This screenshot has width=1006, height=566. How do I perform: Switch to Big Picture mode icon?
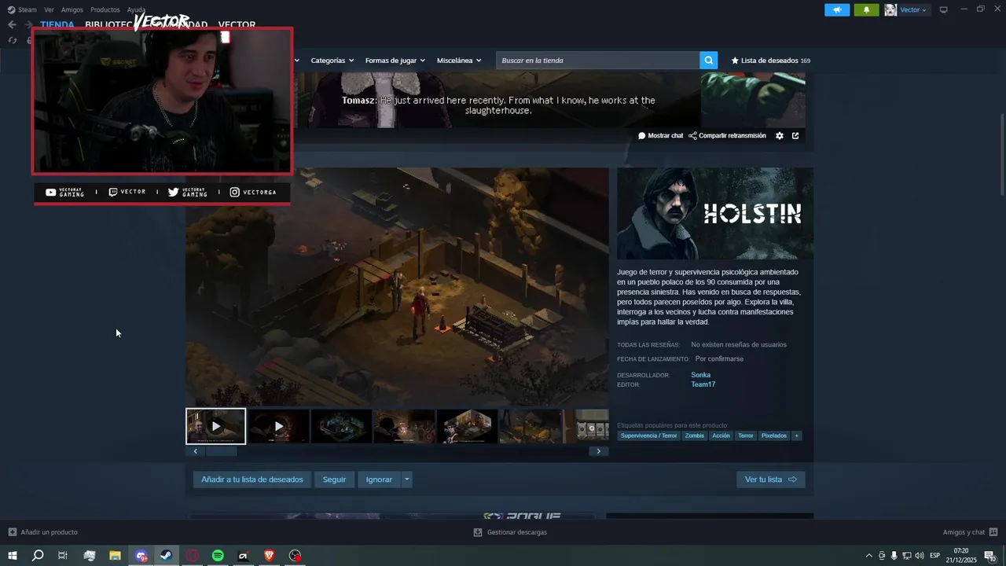point(944,9)
